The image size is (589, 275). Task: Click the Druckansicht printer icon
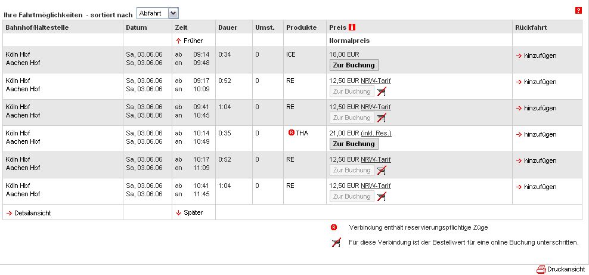(x=541, y=270)
